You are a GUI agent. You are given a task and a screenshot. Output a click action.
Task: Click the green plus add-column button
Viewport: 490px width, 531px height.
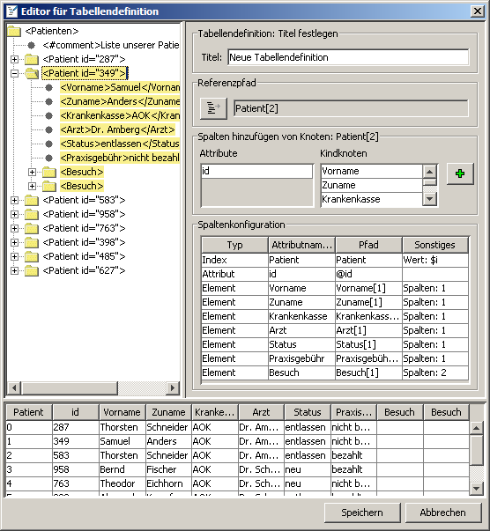[x=459, y=173]
